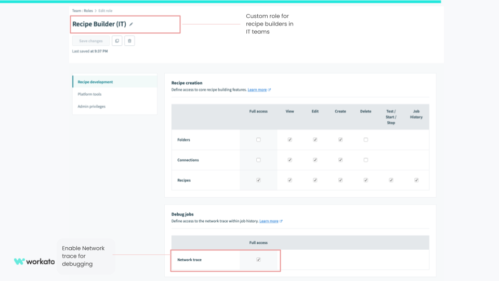Click the Debug jobs section heading
Screen dimensions: 499x281
pyautogui.click(x=182, y=214)
